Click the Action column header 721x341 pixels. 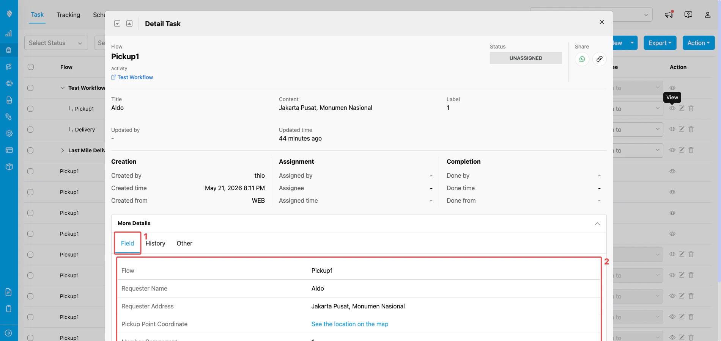(678, 67)
